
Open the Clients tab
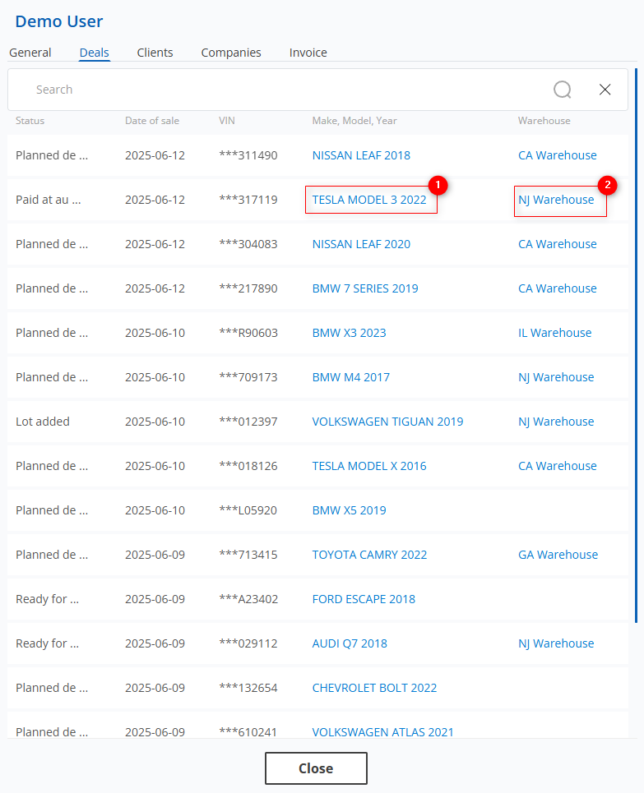pyautogui.click(x=155, y=53)
